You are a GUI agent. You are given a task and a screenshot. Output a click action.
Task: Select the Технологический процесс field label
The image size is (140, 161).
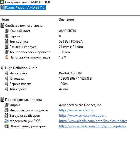(30, 52)
